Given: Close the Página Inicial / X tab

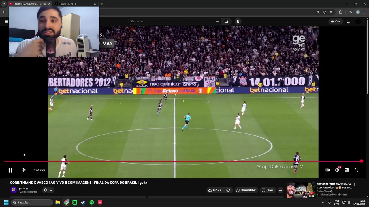Looking at the screenshot, I should pos(95,4).
